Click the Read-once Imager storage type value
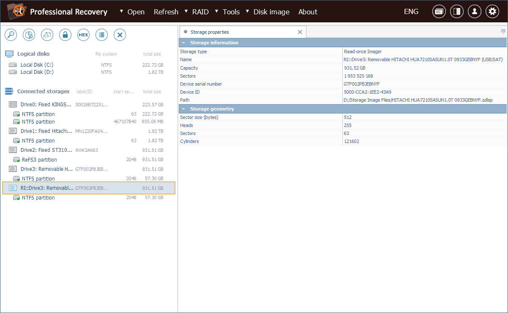This screenshot has height=313, width=508. [x=363, y=51]
